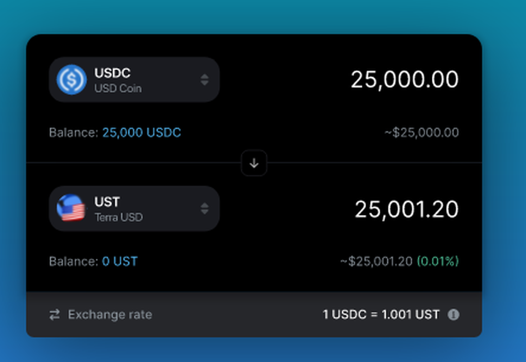The image size is (526, 362).
Task: Click the Exchange rate label
Action: [110, 314]
